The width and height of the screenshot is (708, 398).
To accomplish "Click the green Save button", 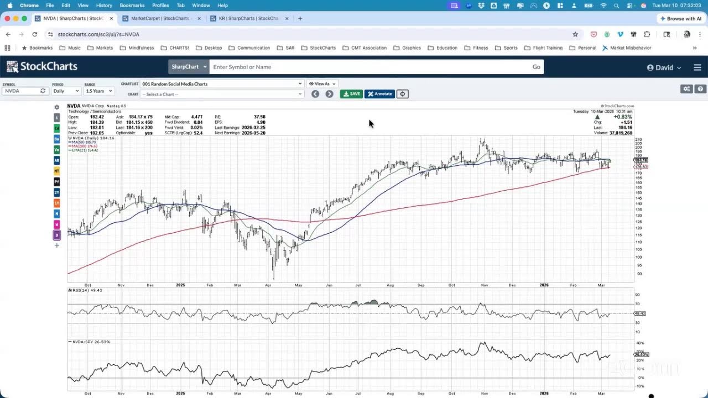I will point(351,94).
